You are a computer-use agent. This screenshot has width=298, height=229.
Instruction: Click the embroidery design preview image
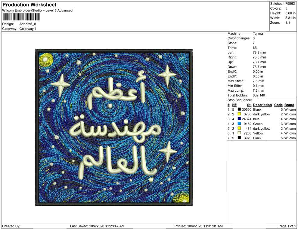pyautogui.click(x=114, y=127)
